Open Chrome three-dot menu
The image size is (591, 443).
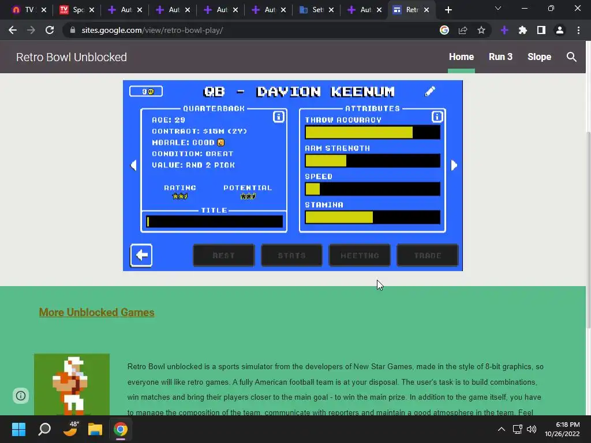(x=578, y=30)
